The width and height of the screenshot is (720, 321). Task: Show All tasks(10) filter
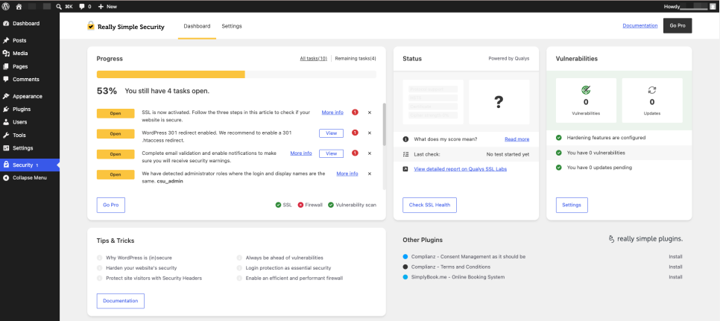tap(314, 59)
